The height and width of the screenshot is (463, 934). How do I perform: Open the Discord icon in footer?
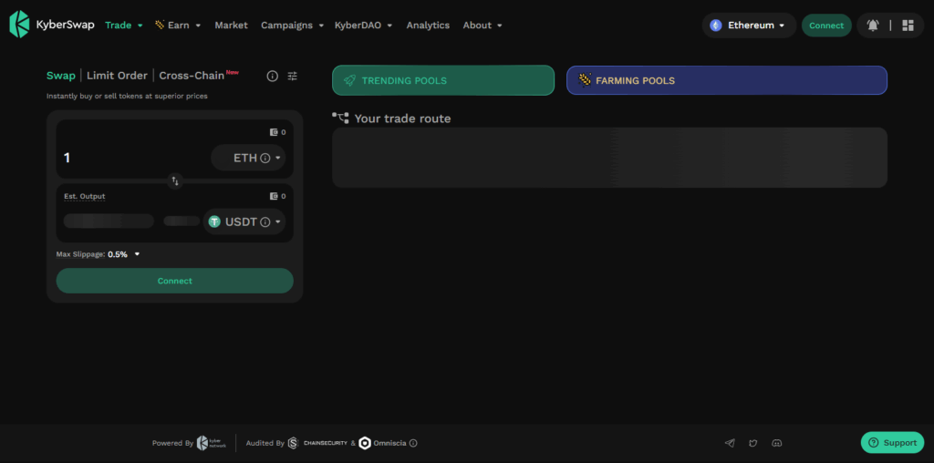tap(777, 443)
